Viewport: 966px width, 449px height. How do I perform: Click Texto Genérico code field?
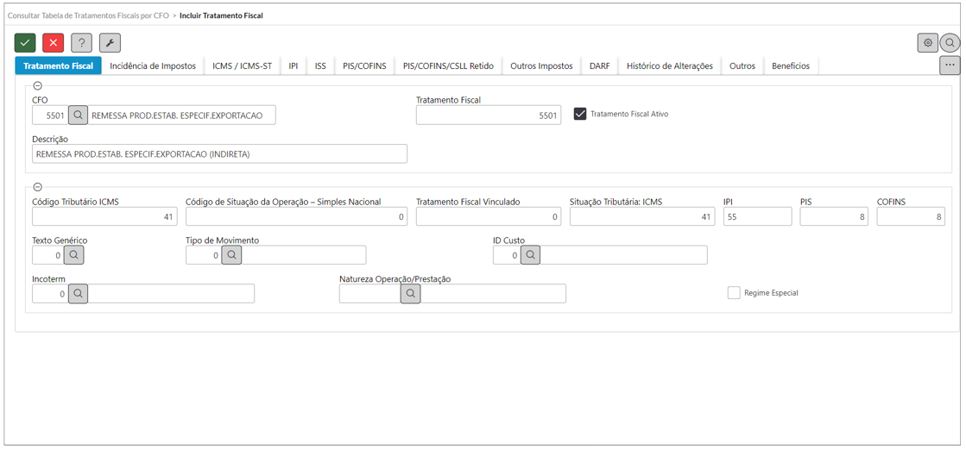pos(47,255)
